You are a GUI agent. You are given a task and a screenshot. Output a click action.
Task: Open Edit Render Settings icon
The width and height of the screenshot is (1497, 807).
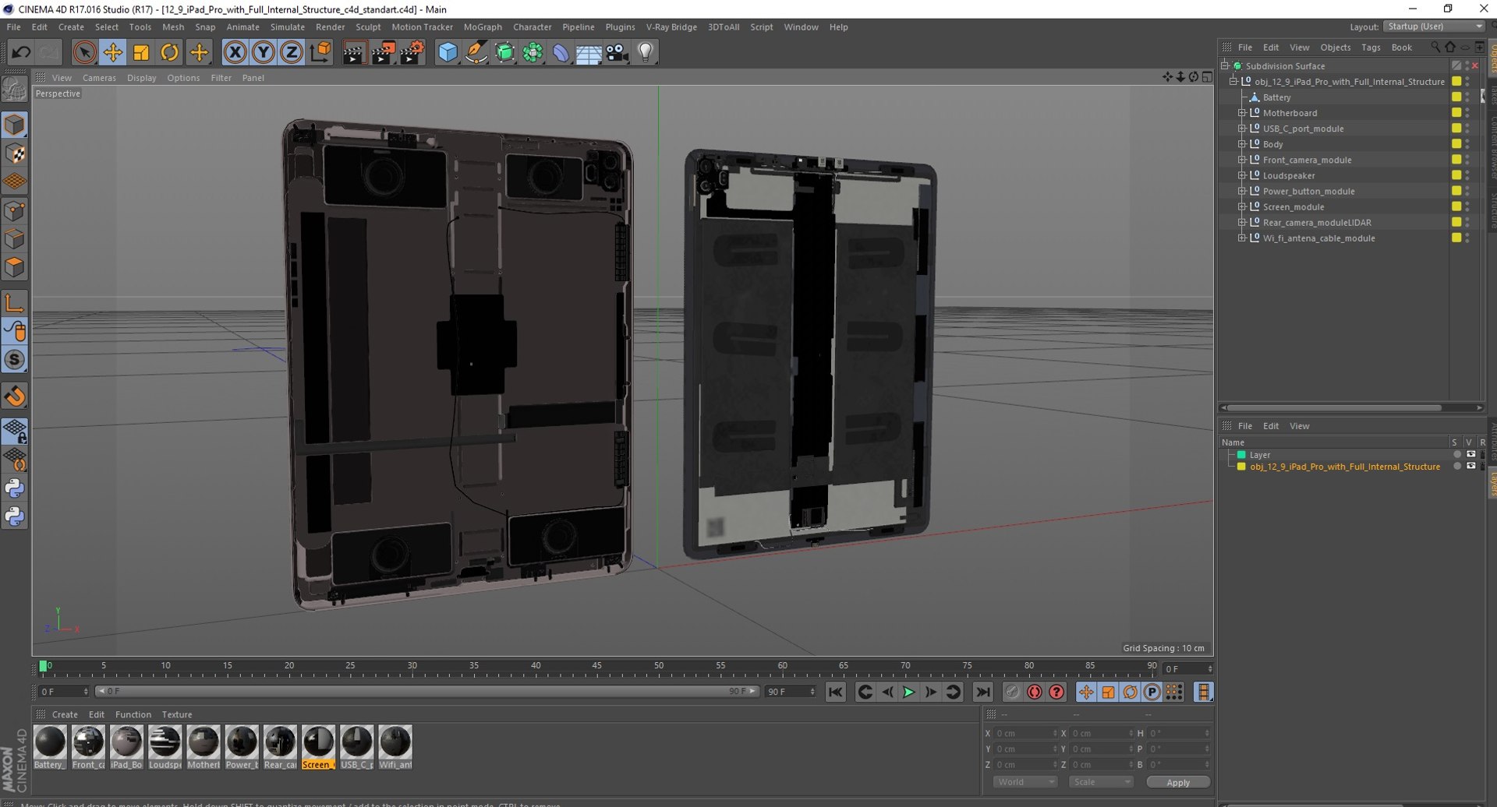[x=412, y=52]
